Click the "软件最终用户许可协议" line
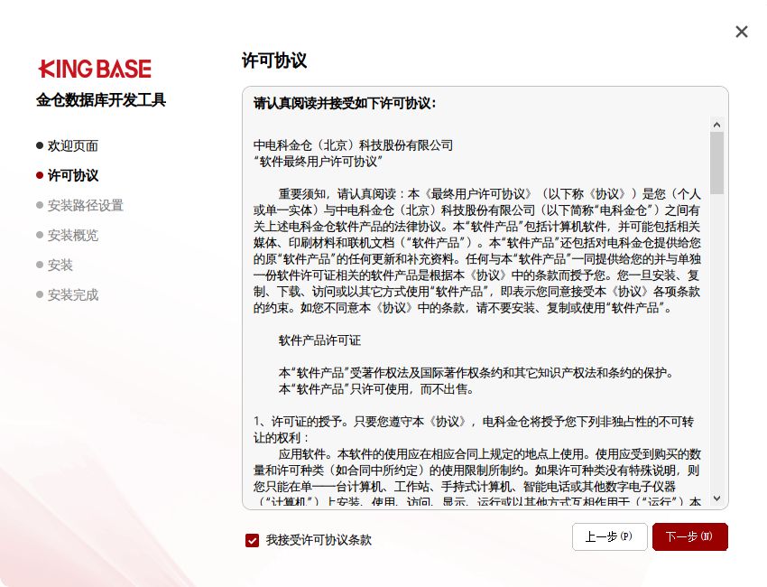This screenshot has height=587, width=767. click(x=318, y=161)
